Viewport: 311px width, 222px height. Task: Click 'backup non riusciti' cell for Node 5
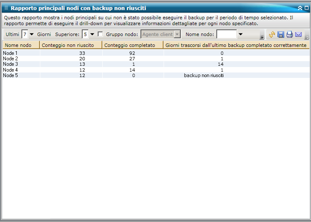point(204,75)
